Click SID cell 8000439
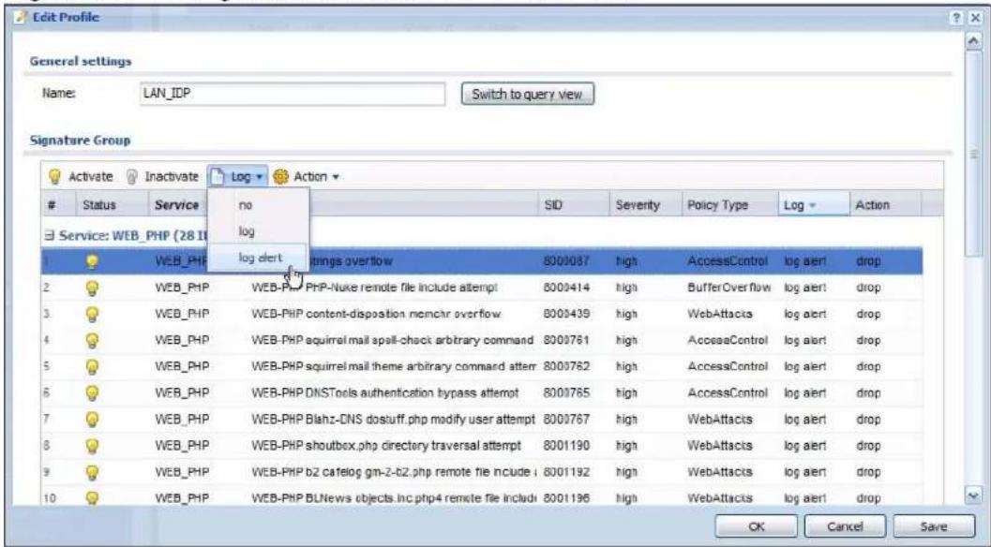Image resolution: width=991 pixels, height=547 pixels. pos(566,314)
